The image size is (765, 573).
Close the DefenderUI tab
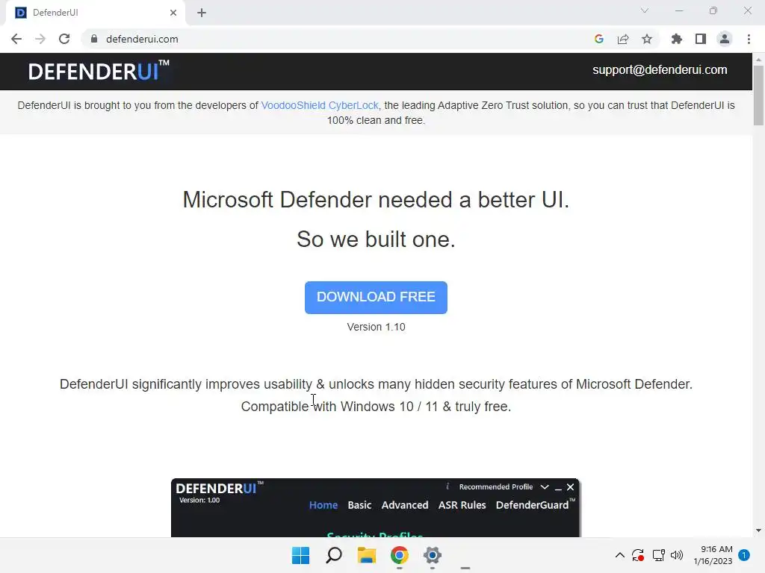(173, 13)
